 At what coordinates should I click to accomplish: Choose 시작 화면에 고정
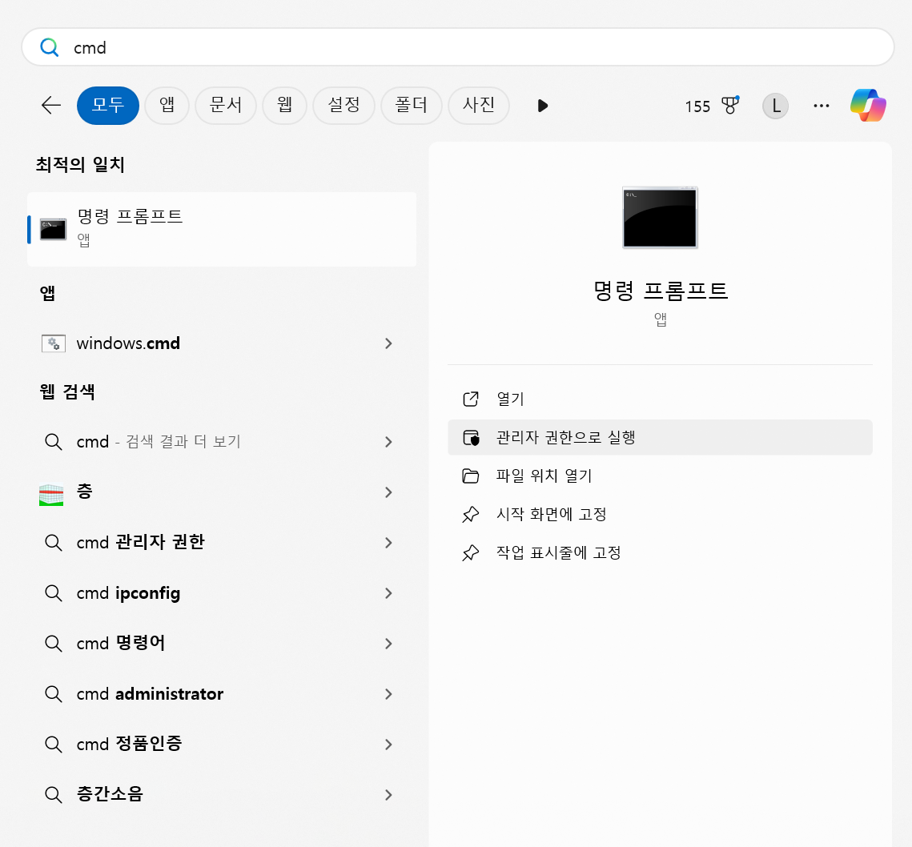660,514
